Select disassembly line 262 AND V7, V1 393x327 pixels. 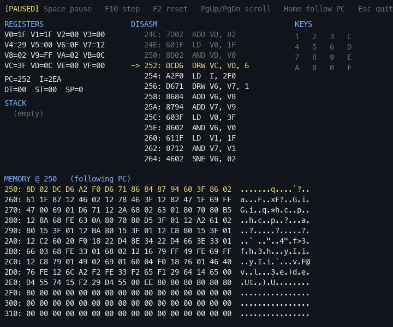coord(190,148)
